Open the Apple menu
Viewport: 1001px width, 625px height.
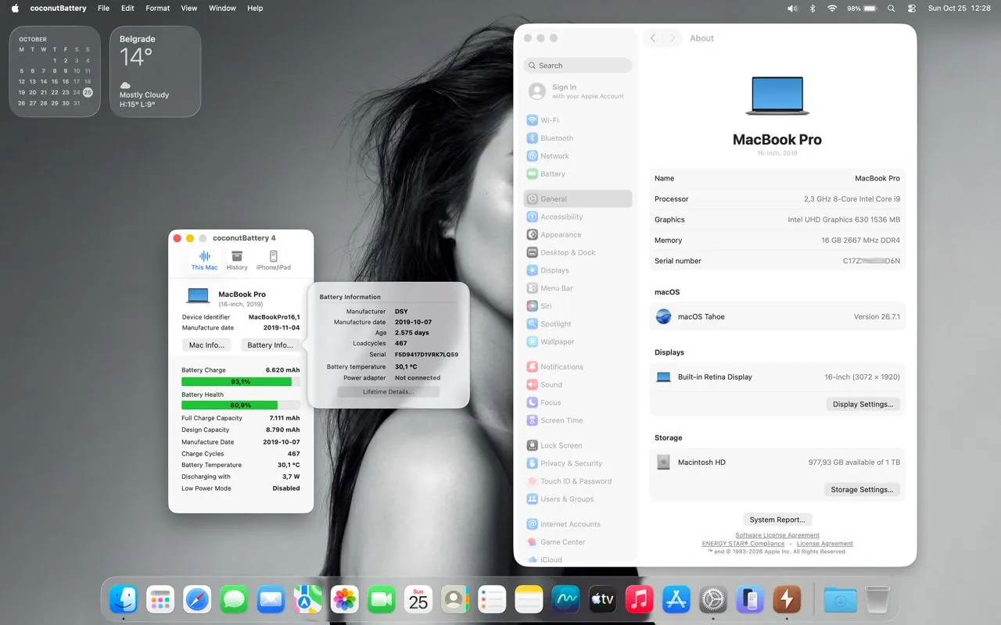[15, 8]
